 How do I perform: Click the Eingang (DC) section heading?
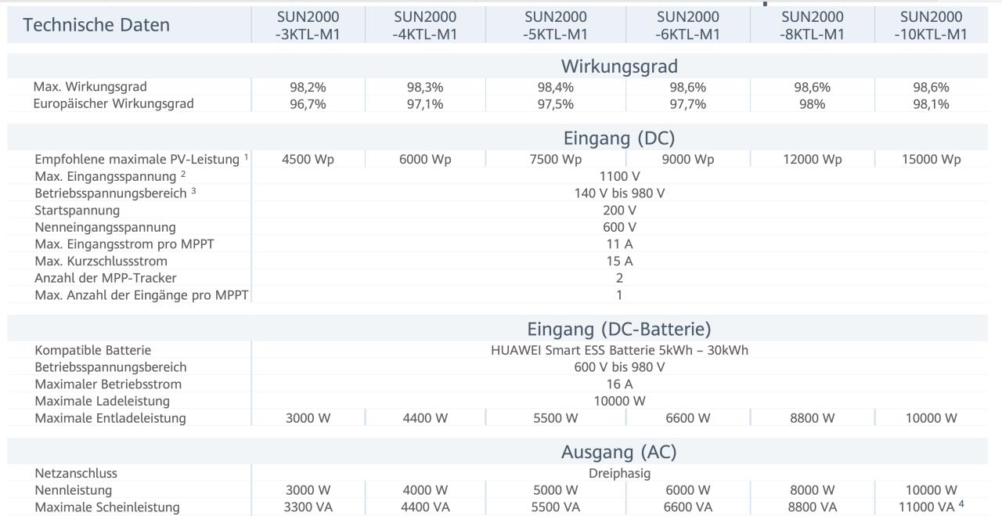[618, 139]
